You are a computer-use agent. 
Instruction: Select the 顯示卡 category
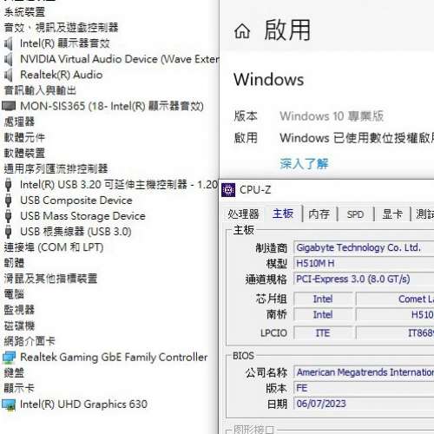pos(19,389)
